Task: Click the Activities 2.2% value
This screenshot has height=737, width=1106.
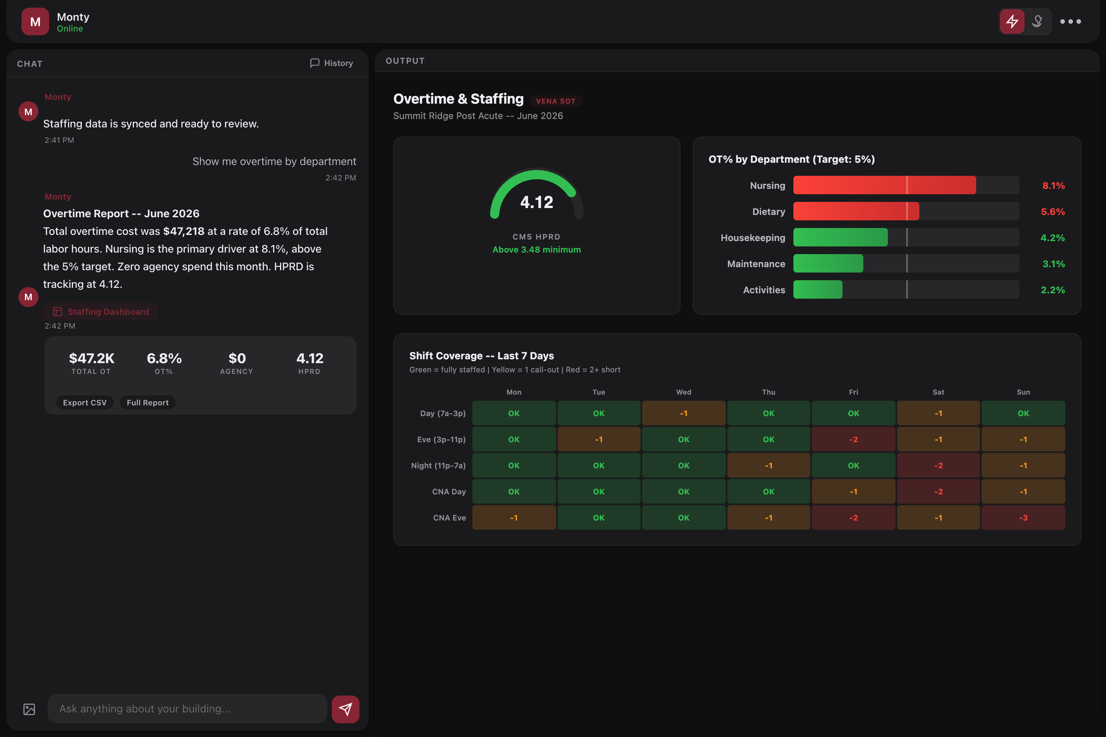Action: [x=1053, y=290]
